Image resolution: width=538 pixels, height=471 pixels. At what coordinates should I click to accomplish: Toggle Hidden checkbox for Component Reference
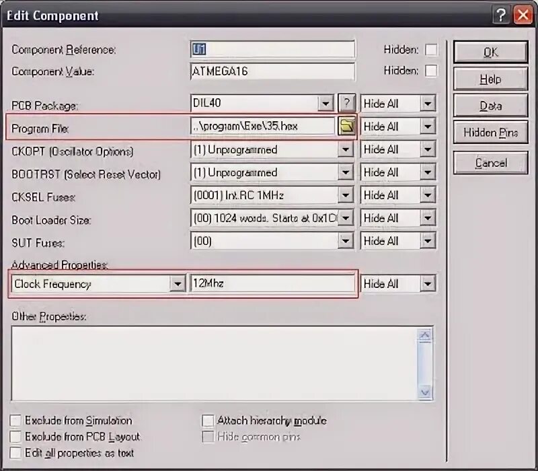[x=431, y=49]
